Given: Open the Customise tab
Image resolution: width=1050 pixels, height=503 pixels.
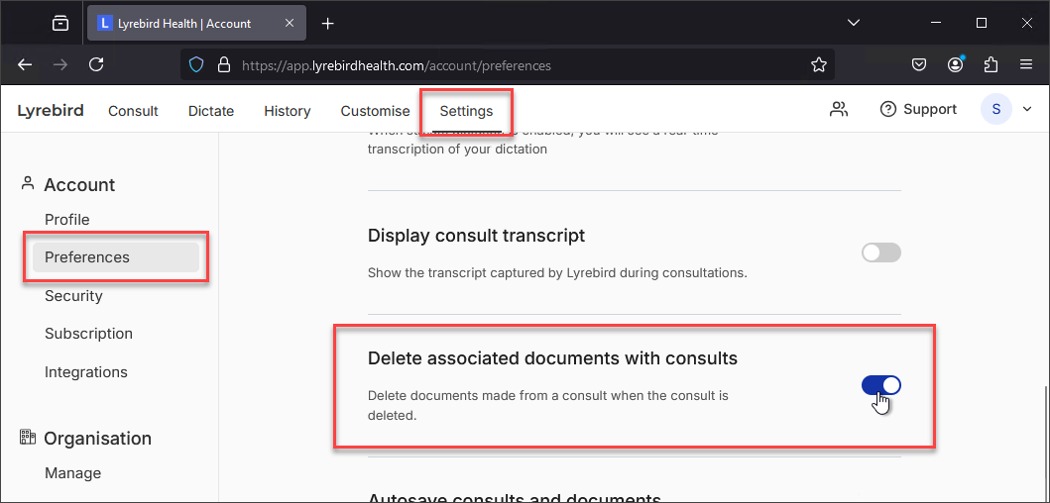Looking at the screenshot, I should [375, 111].
